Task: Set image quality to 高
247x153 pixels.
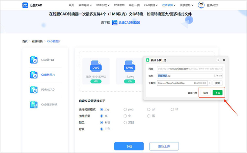Action: (102, 116)
